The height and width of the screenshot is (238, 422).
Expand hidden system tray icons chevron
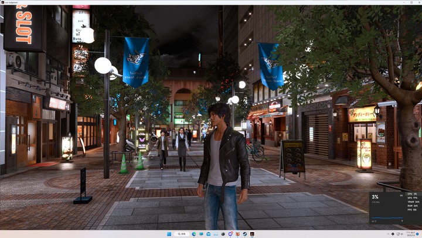pos(388,234)
